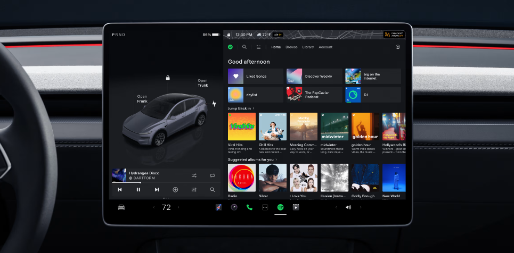Open the daylist tile
The image size is (514, 253).
(x=256, y=95)
